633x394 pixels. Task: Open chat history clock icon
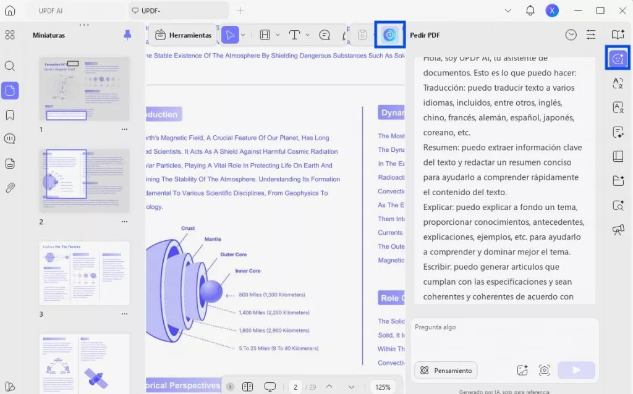571,35
